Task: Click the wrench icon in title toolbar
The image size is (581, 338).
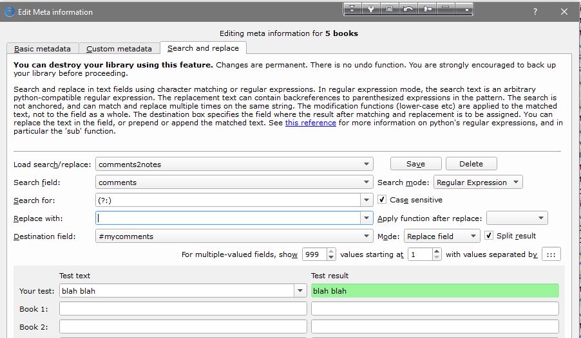Action: coord(371,9)
